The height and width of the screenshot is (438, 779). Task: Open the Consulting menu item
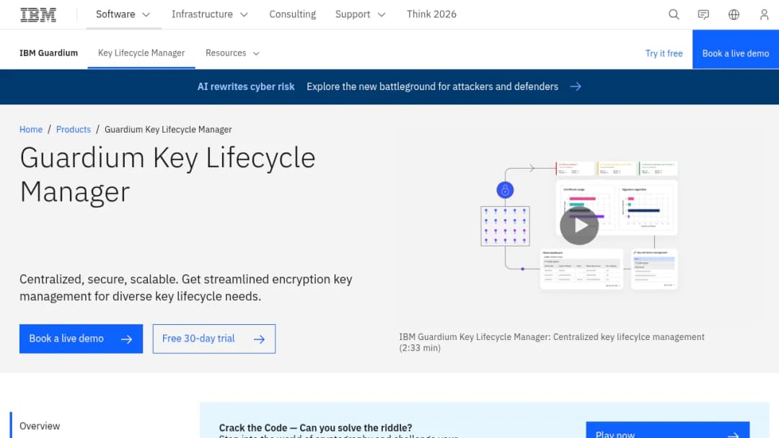pos(292,14)
